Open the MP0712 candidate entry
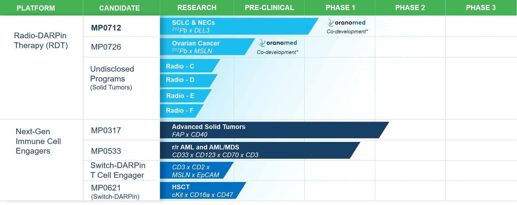Image resolution: width=517 pixels, height=205 pixels. coord(106,28)
